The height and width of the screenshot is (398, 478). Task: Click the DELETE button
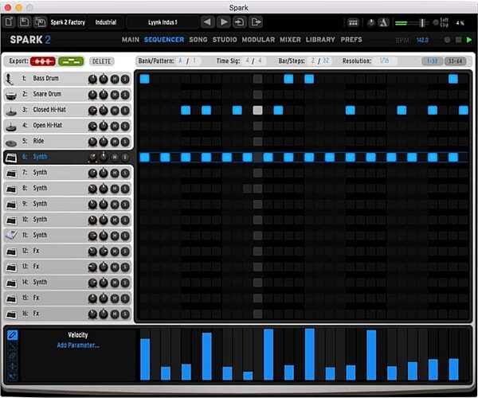click(x=101, y=61)
